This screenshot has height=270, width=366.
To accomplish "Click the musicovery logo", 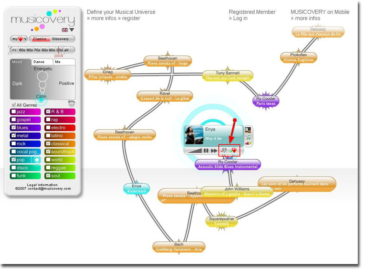I will [43, 20].
